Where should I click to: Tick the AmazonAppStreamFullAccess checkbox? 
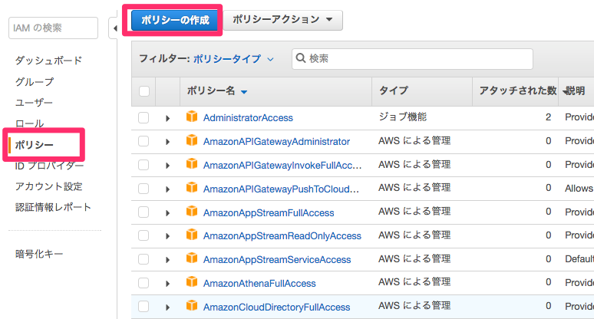click(144, 212)
